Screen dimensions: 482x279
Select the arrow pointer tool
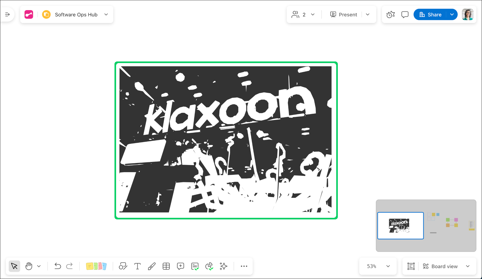pos(14,266)
